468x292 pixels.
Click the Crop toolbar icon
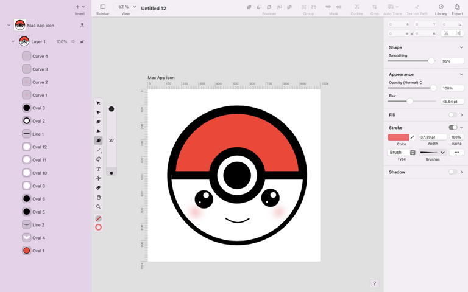374,7
